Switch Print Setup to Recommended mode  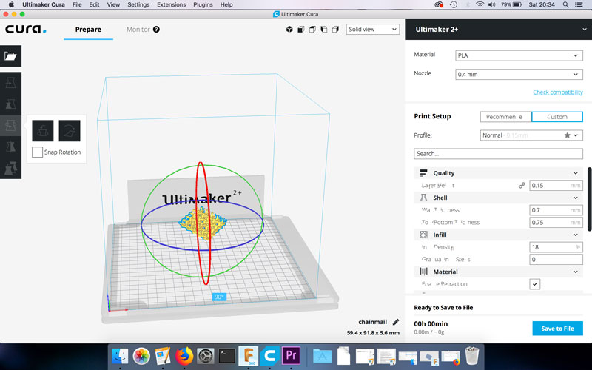(x=505, y=117)
